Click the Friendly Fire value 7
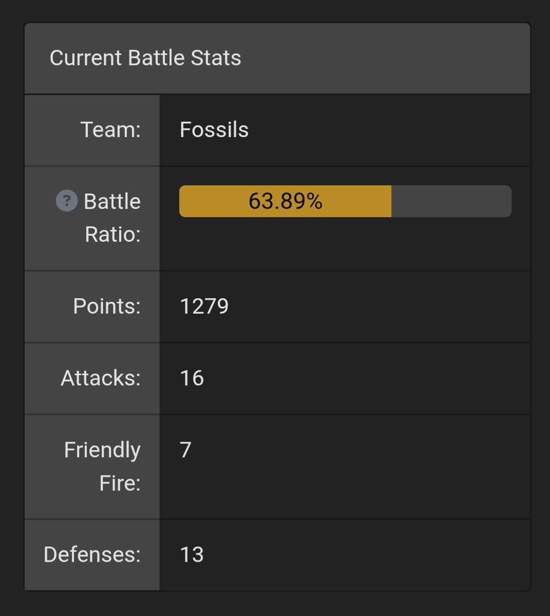 pos(186,450)
